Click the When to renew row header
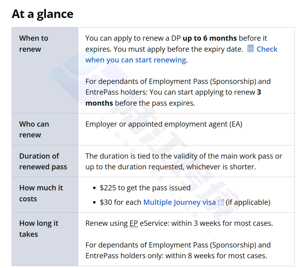Image resolution: width=307 pixels, height=268 pixels. [x=45, y=70]
